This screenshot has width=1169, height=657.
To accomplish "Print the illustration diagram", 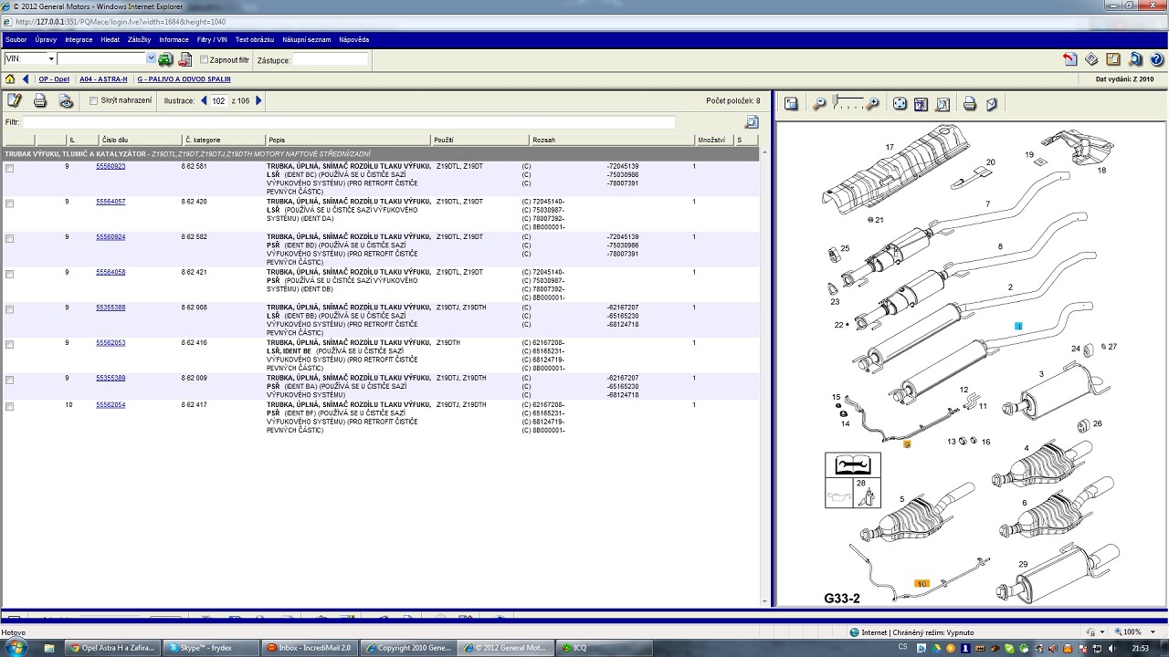I will (x=970, y=104).
